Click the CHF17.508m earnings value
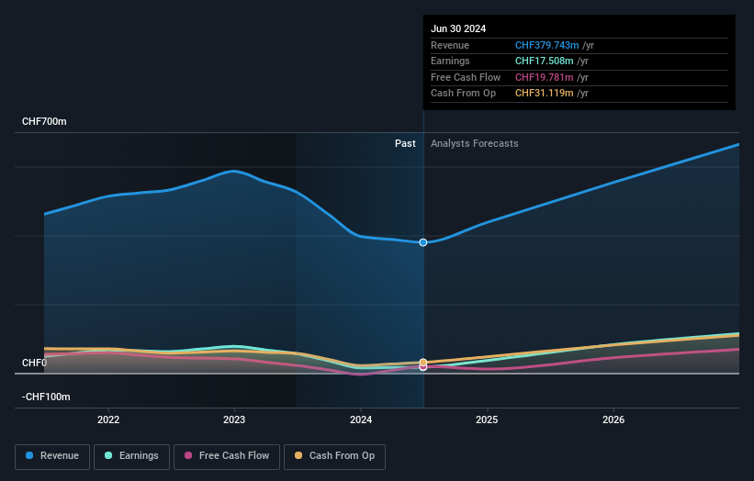This screenshot has height=481, width=754. (545, 61)
